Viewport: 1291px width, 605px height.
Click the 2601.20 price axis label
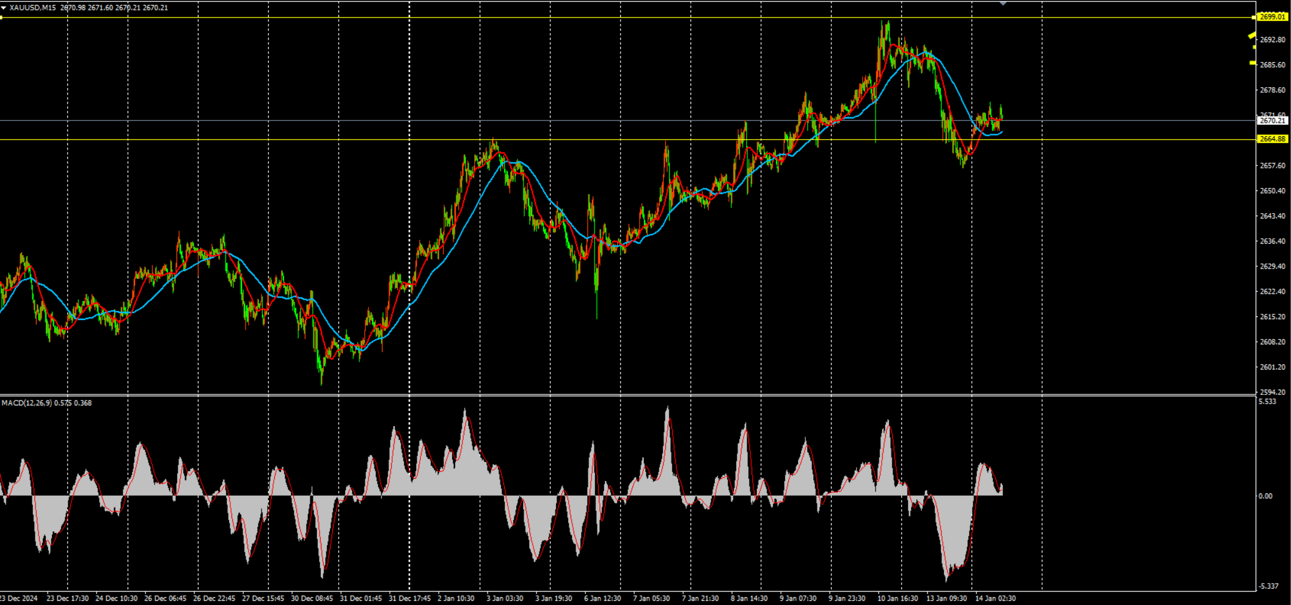pyautogui.click(x=1273, y=367)
